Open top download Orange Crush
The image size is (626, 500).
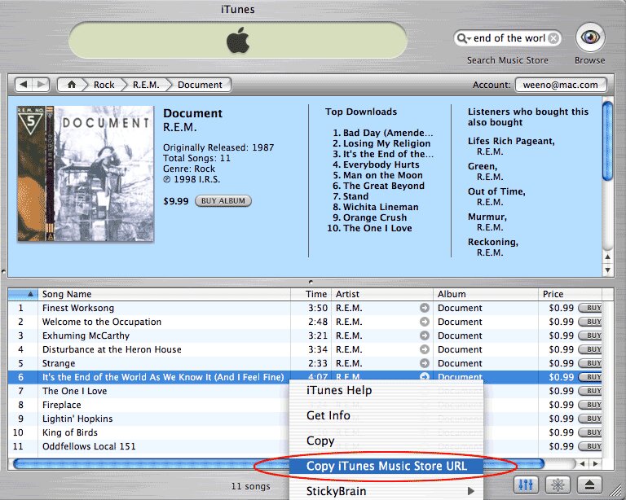coord(375,217)
